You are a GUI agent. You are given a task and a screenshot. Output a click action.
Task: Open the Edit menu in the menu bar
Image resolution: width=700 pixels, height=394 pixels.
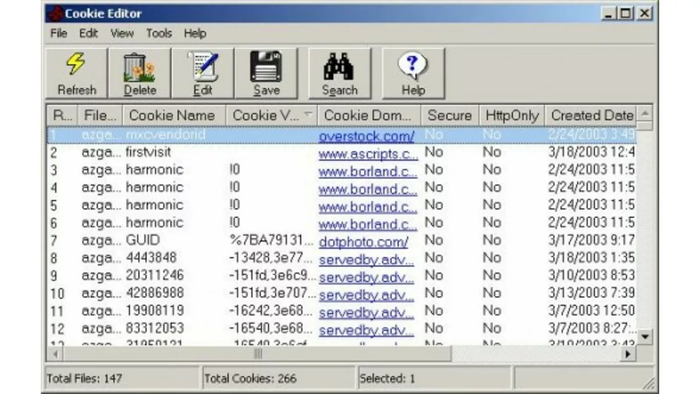[x=89, y=33]
